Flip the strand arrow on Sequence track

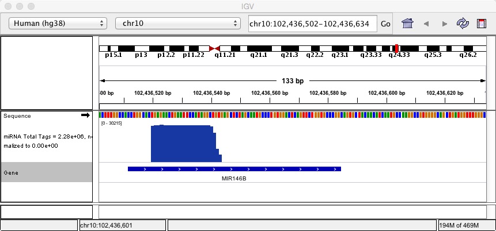(x=85, y=115)
